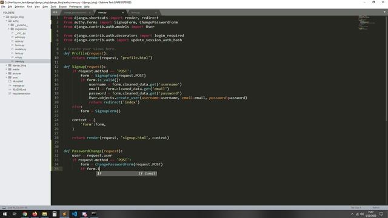Collapse the django_blog root folder

tap(4, 17)
